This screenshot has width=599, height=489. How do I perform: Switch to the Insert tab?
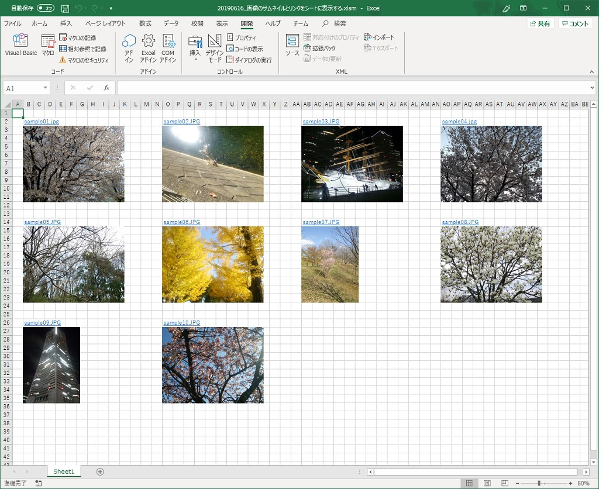point(66,23)
